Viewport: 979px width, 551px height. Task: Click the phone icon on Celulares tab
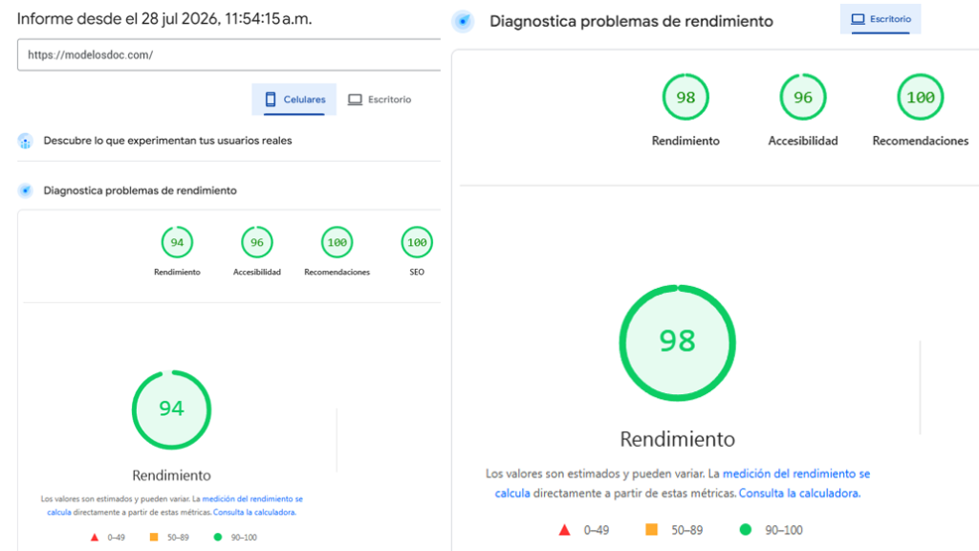pyautogui.click(x=271, y=99)
